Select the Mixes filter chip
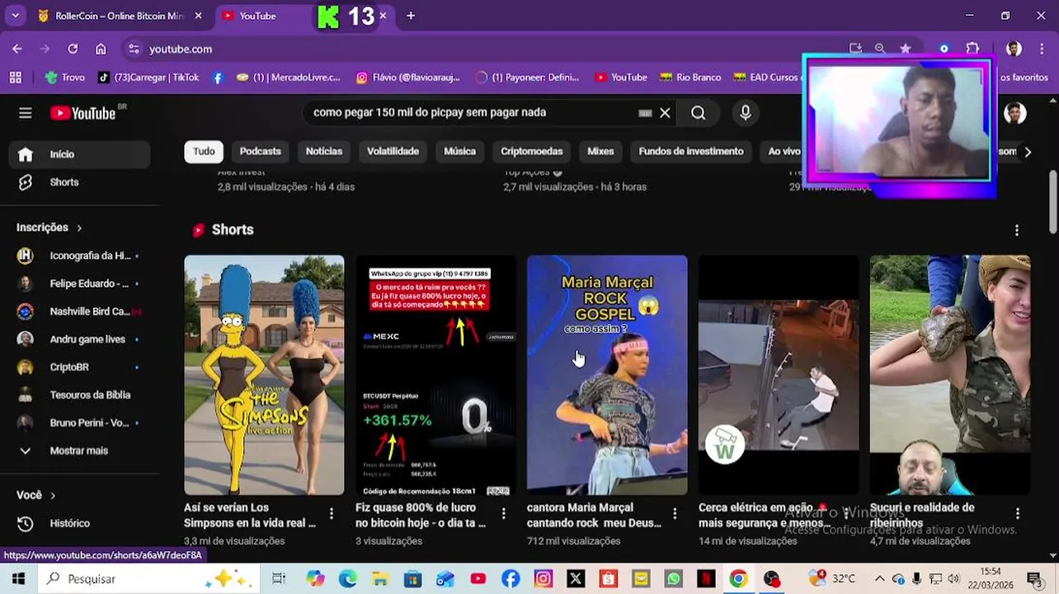 tap(600, 152)
